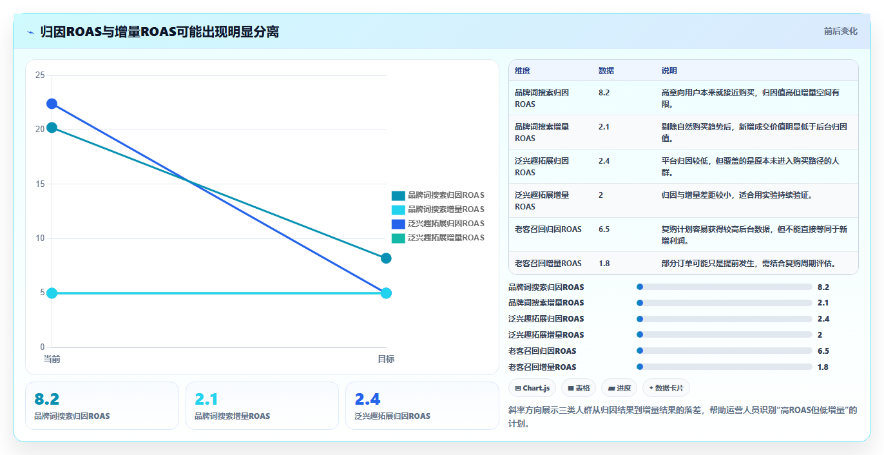Select the 8.2 品牌词搜索归因ROAS stat card
The height and width of the screenshot is (455, 884).
pos(102,405)
